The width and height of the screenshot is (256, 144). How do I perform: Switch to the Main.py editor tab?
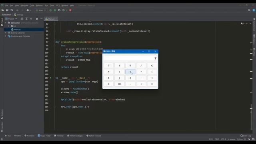51,19
